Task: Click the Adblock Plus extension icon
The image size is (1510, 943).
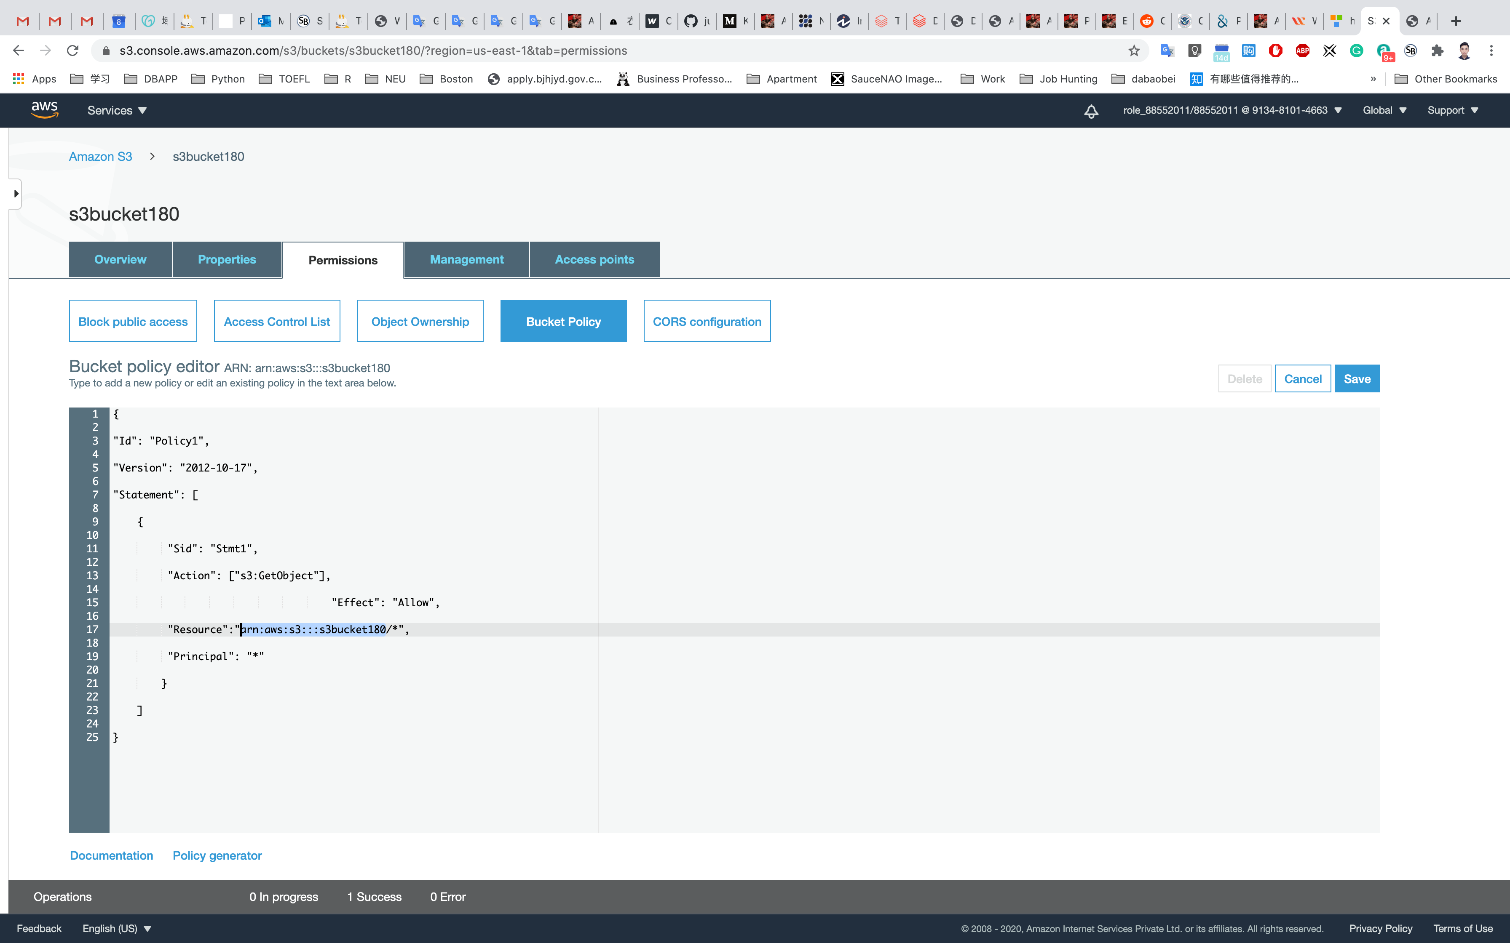Action: tap(1302, 51)
